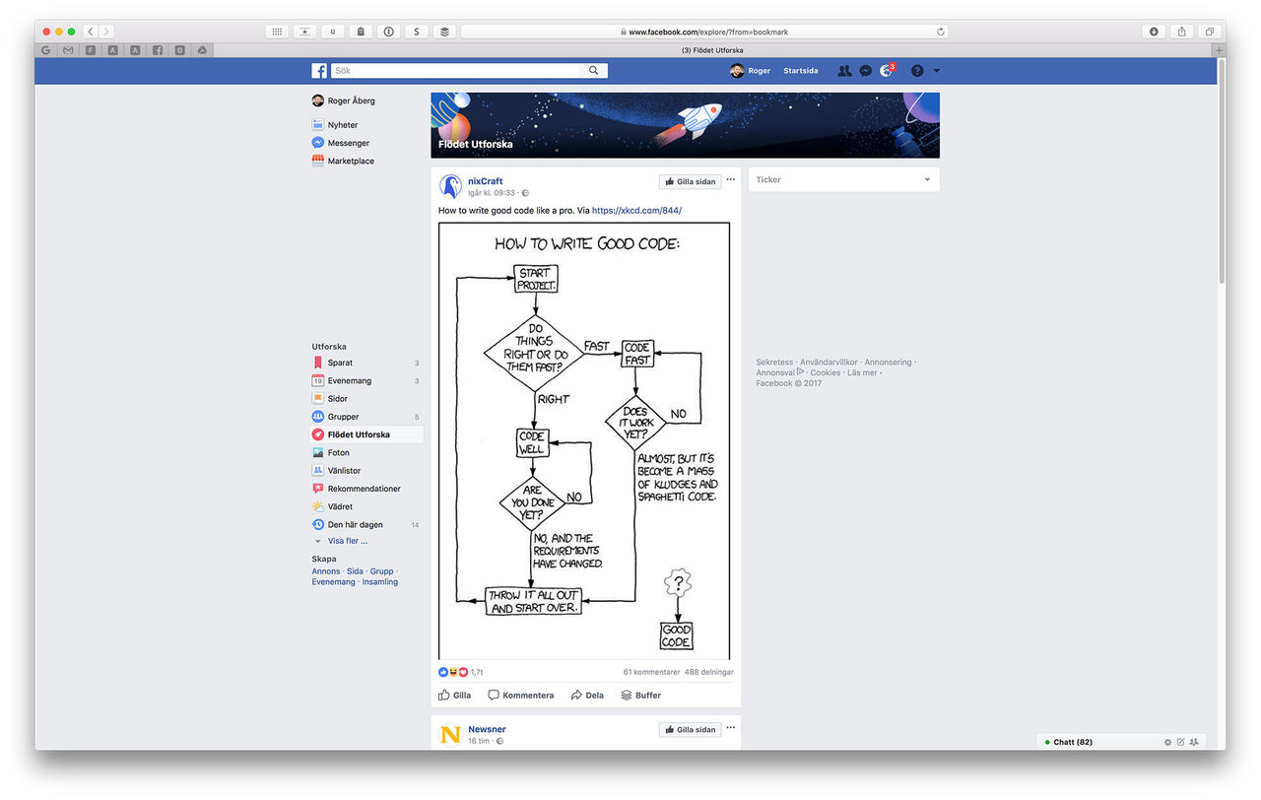Image resolution: width=1261 pixels, height=800 pixels.
Task: Click nixCraft profile avatar
Action: click(450, 186)
